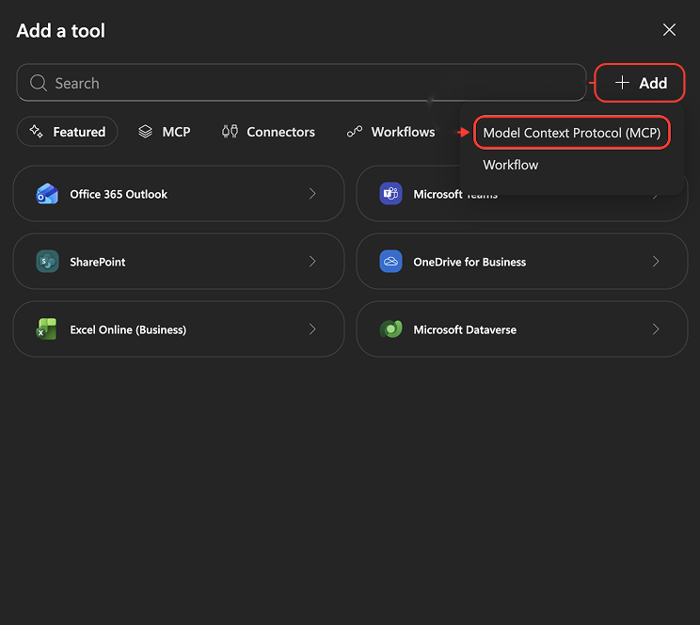Select the Microsoft Dataverse label
Viewport: 700px width, 625px height.
tap(465, 329)
